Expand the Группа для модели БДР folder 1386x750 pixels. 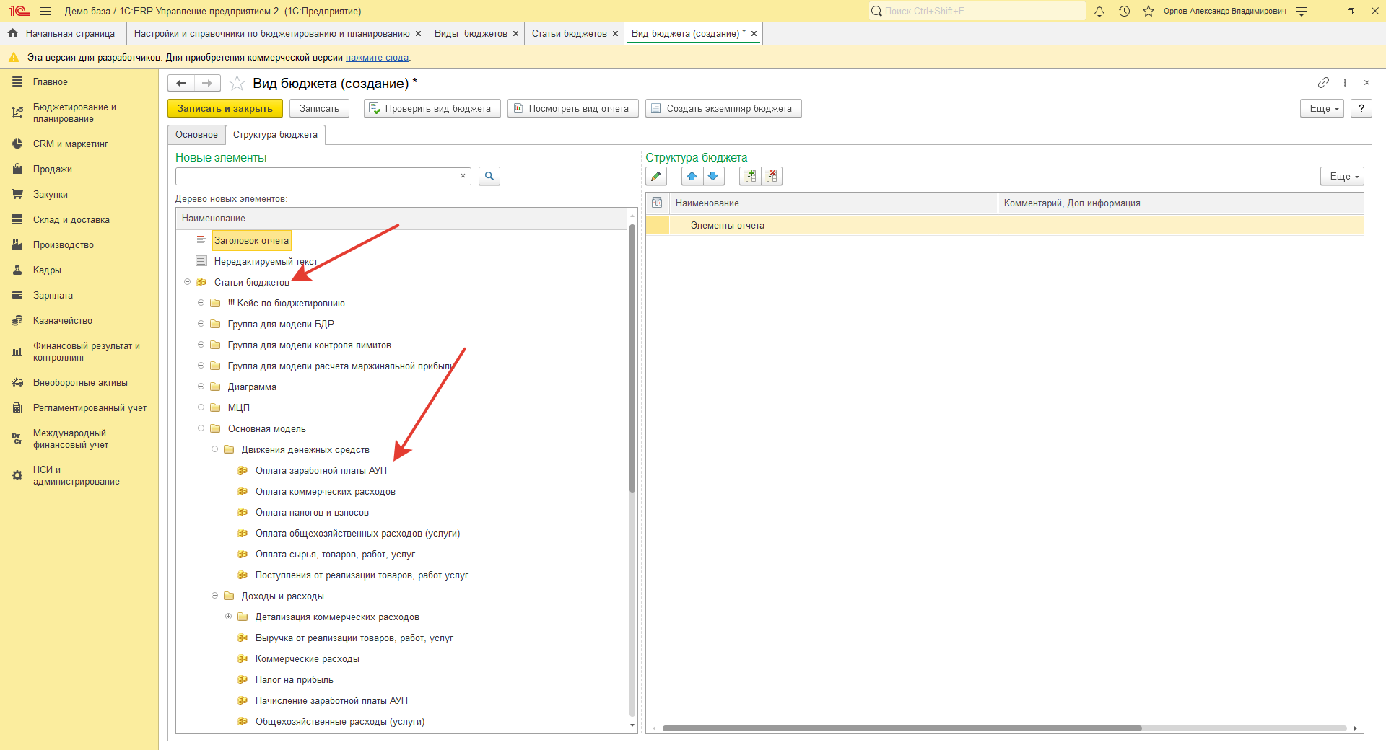click(x=201, y=324)
